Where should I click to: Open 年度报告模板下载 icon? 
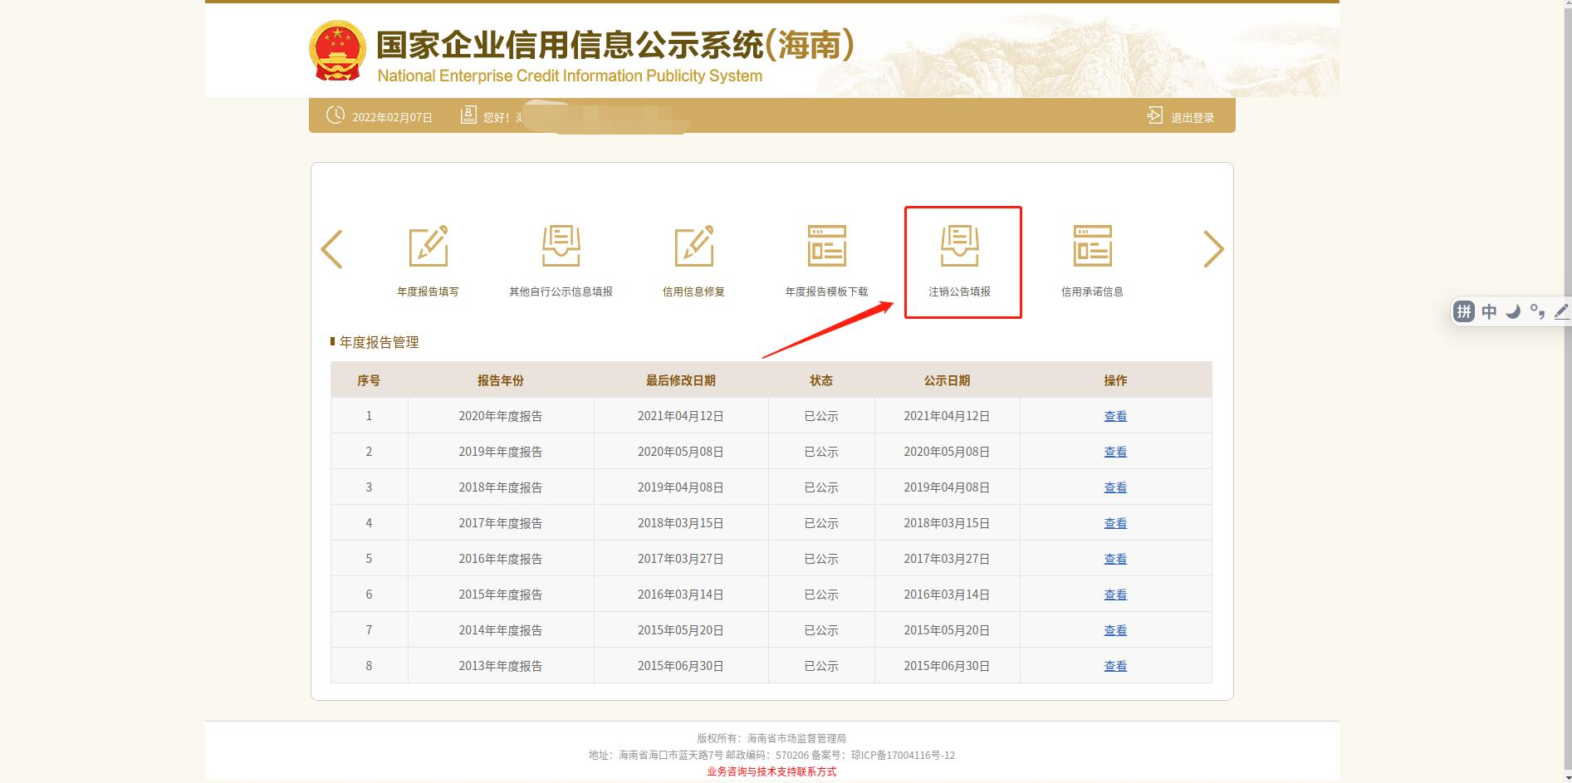[x=826, y=247]
